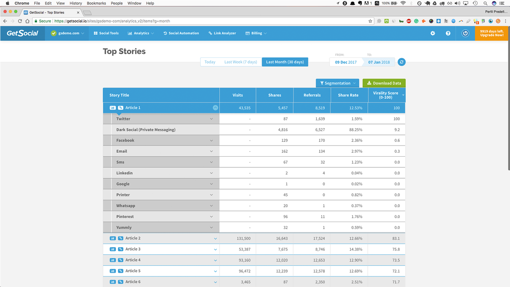Open the gsdemo.com site selector
Viewport: 510px width, 287px height.
pos(68,33)
